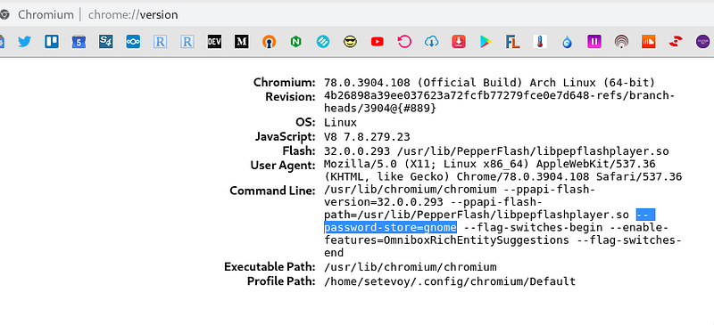Open the red swirl logo bookmark
Image resolution: width=714 pixels, height=325 pixels.
point(676,42)
